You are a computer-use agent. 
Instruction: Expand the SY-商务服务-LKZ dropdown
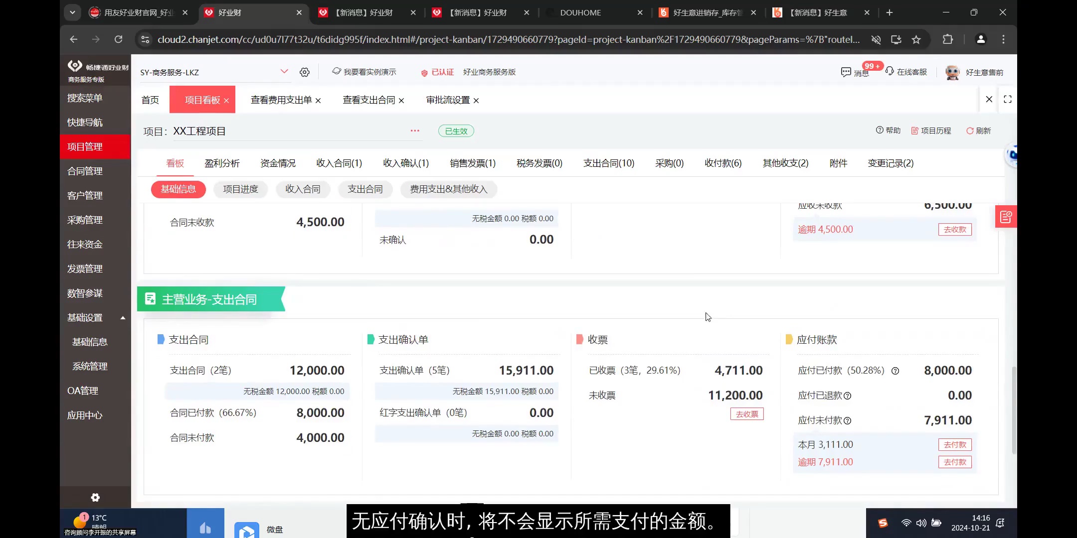click(284, 71)
